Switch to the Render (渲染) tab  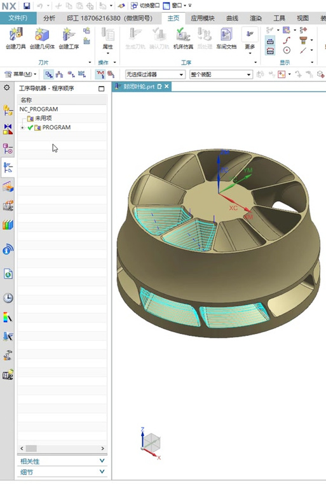(x=255, y=18)
